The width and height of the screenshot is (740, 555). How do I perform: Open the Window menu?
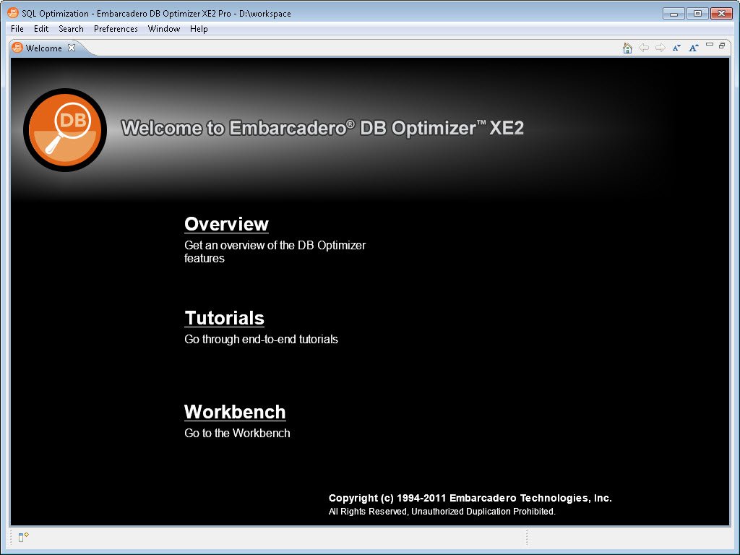click(x=164, y=29)
